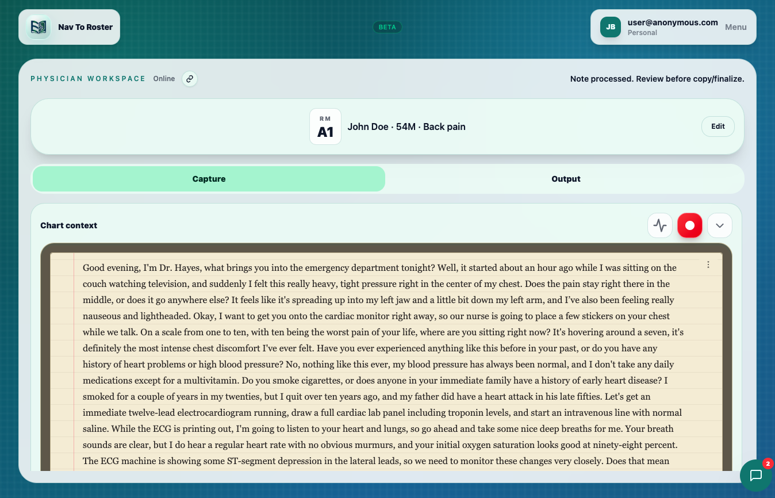Screen dimensions: 775x498
Task: Click the Nav To Roster button
Action: point(69,27)
